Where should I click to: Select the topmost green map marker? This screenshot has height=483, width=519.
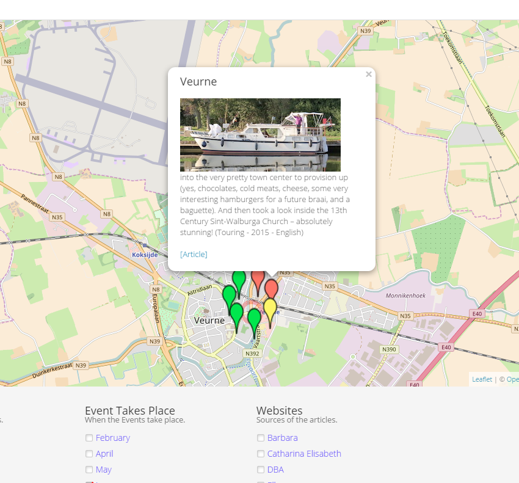click(239, 278)
